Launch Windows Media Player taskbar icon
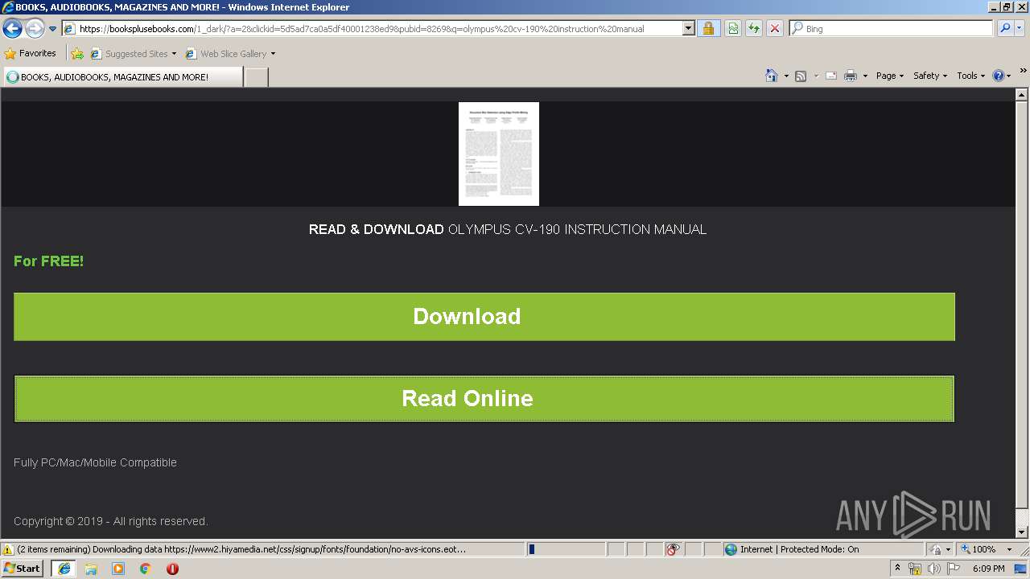 pos(118,569)
